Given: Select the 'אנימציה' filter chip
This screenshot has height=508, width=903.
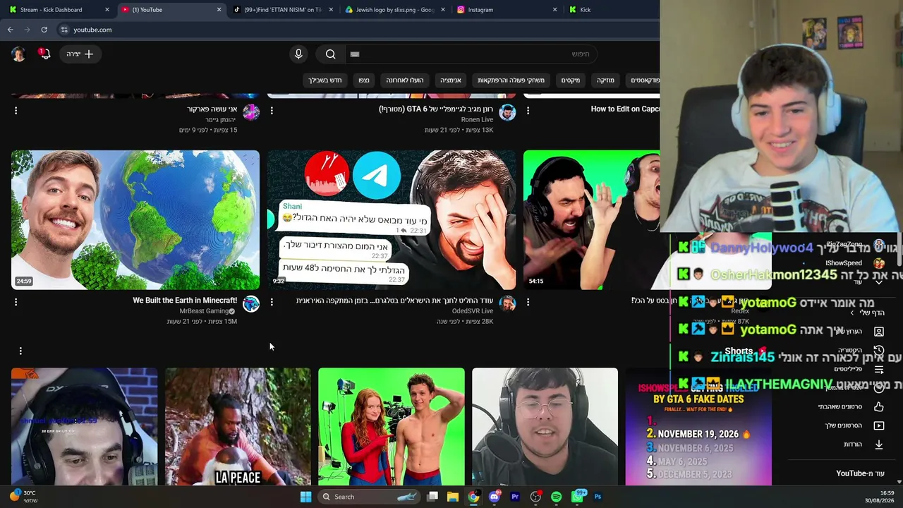Looking at the screenshot, I should click(451, 80).
